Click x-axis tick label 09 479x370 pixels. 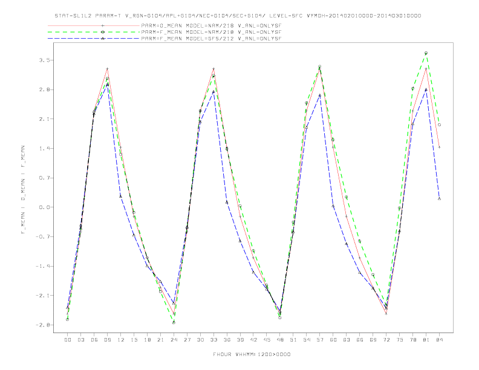pyautogui.click(x=107, y=340)
